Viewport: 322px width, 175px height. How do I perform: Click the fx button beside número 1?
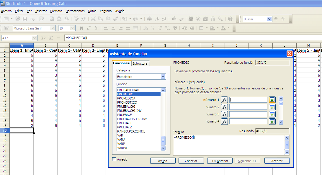(x=224, y=100)
